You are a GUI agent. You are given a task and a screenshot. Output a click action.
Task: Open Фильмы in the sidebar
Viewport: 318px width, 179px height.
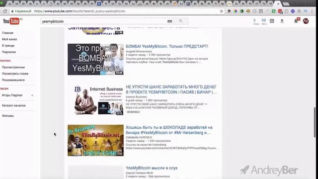pos(8,116)
